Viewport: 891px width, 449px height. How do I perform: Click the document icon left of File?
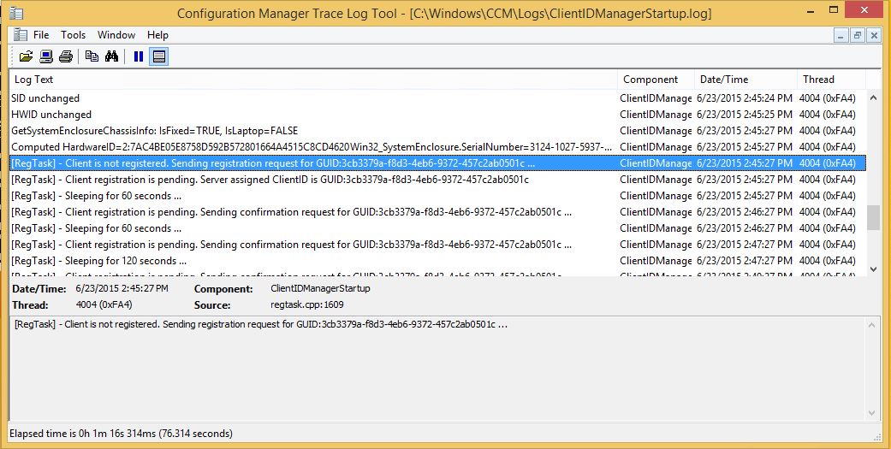[x=19, y=35]
